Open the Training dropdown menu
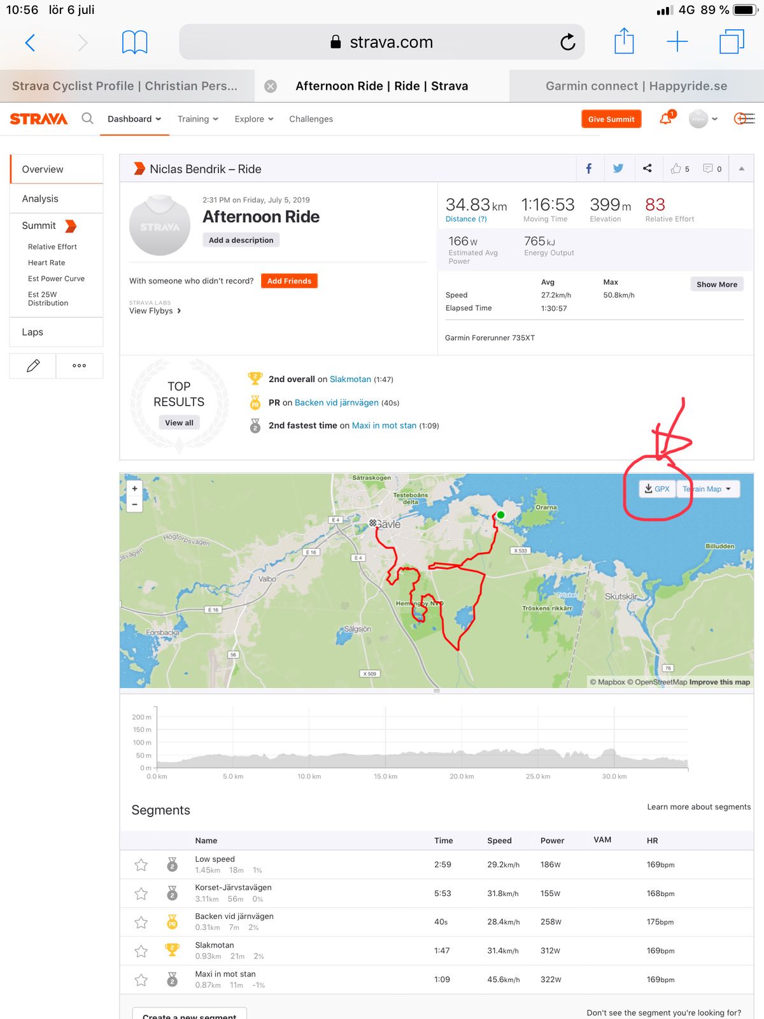This screenshot has width=764, height=1019. [198, 119]
